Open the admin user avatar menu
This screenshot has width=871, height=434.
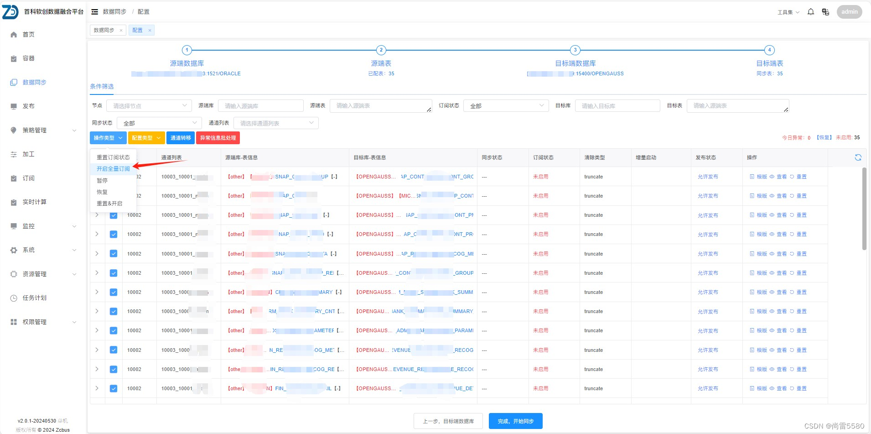849,12
